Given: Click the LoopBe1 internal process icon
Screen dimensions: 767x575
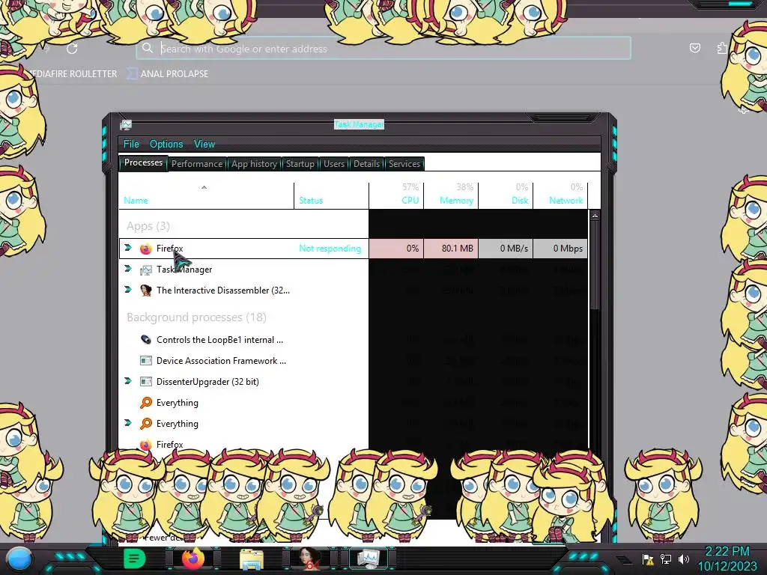Looking at the screenshot, I should (x=146, y=340).
